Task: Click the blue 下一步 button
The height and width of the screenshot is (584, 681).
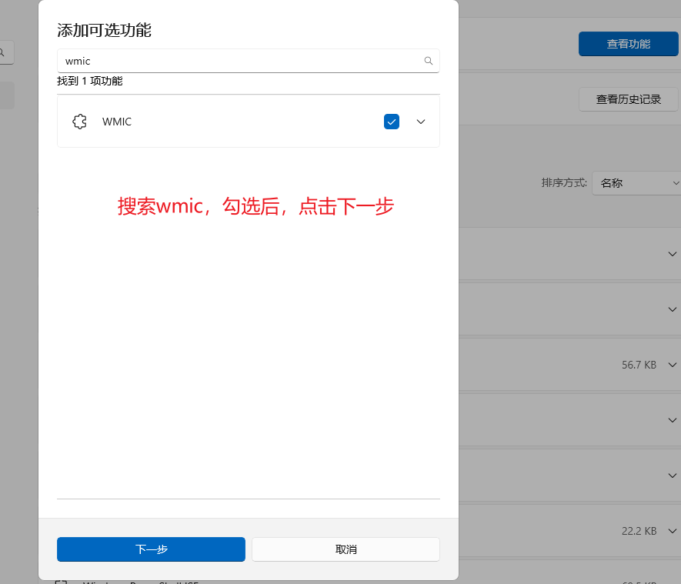Action: tap(151, 549)
